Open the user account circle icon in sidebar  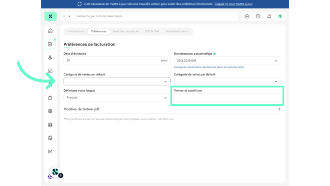click(x=50, y=111)
